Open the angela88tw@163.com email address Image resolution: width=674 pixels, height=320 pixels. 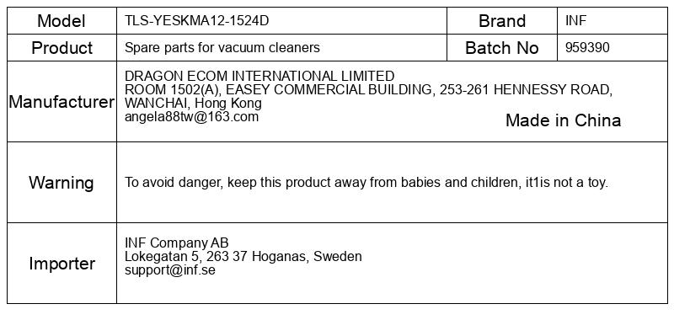point(192,117)
